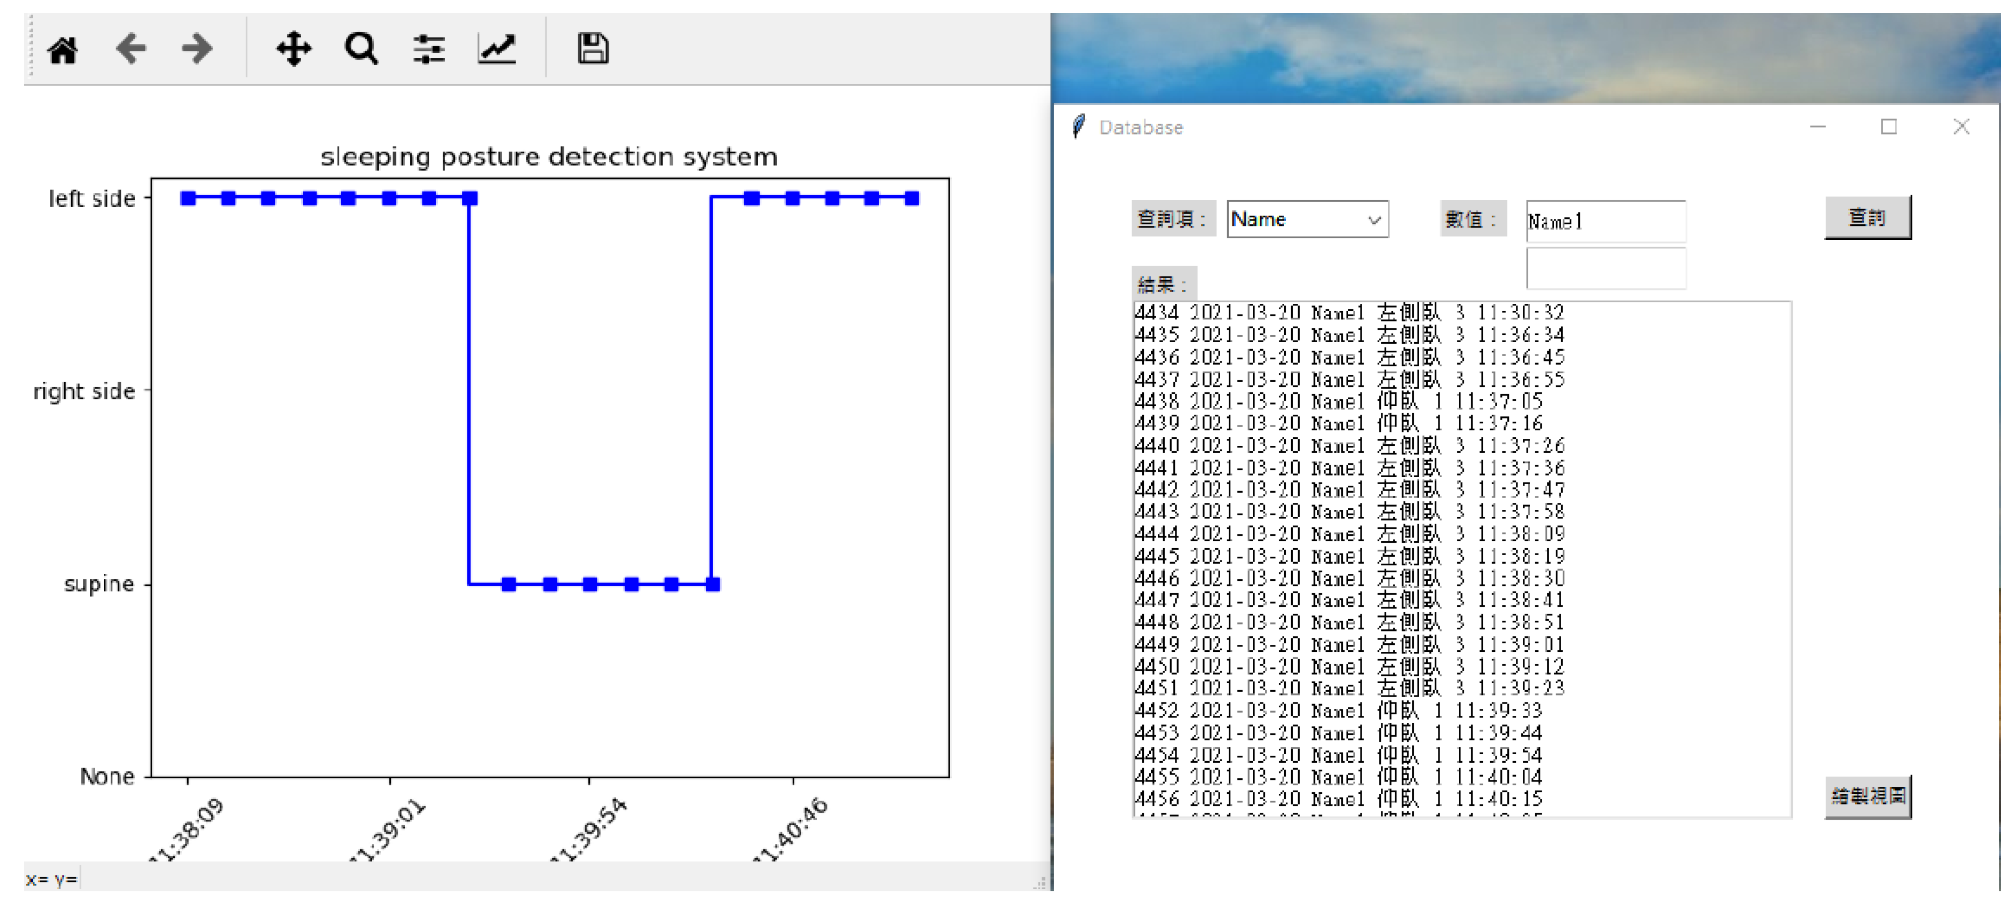The height and width of the screenshot is (916, 2016).
Task: Maximize the Database window
Action: [1889, 127]
